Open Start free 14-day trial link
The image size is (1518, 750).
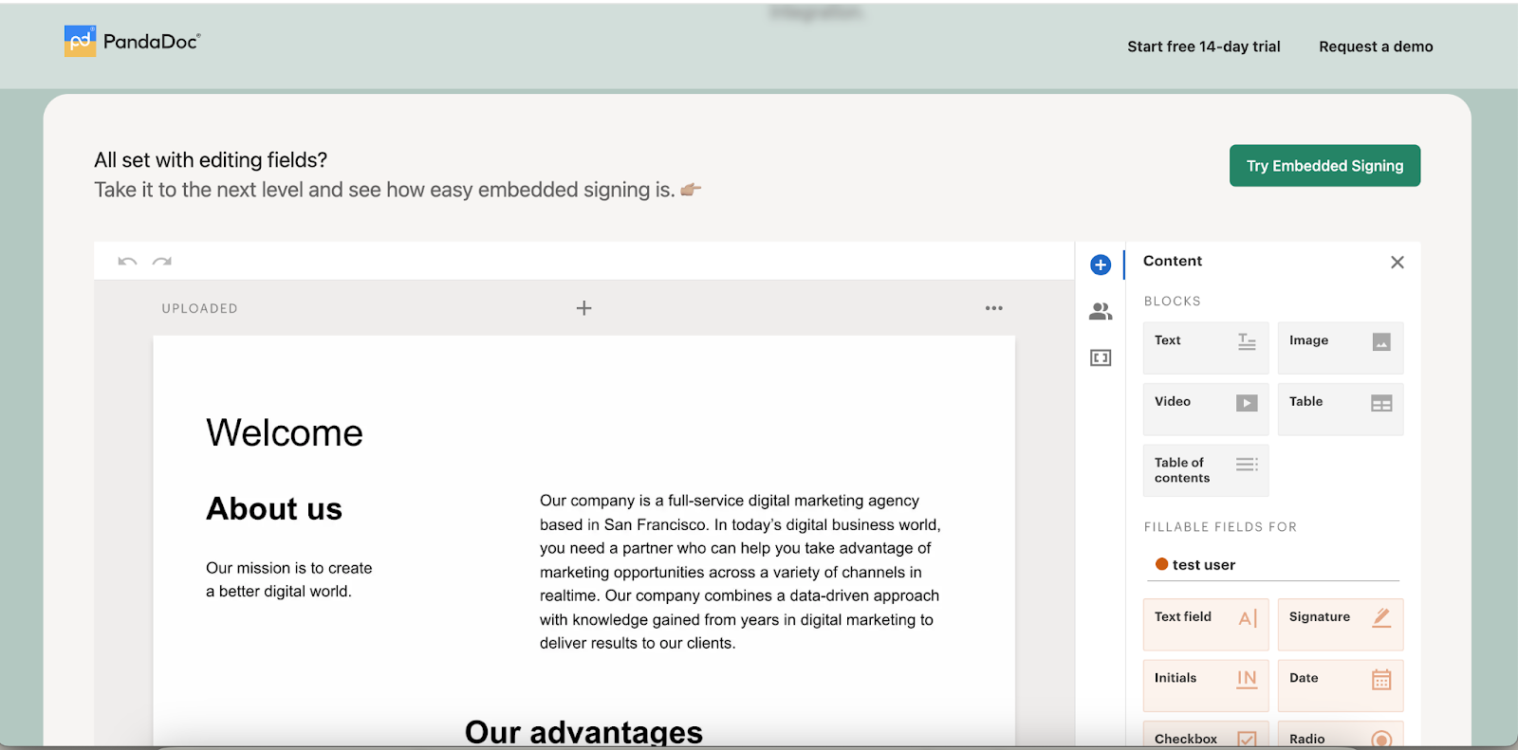pos(1204,46)
